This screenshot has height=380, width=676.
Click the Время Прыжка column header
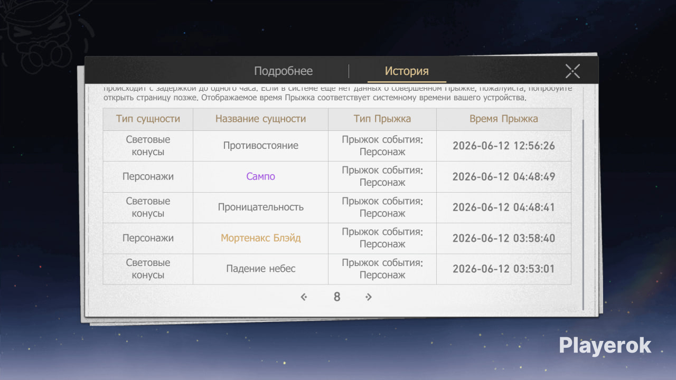504,119
